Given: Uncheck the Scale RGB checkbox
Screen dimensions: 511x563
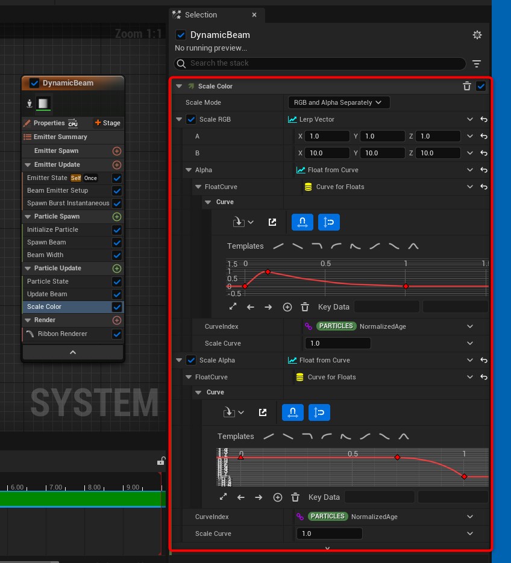Looking at the screenshot, I should click(x=191, y=119).
